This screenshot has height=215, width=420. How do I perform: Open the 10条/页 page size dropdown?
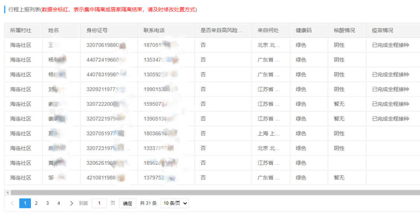pos(175,203)
